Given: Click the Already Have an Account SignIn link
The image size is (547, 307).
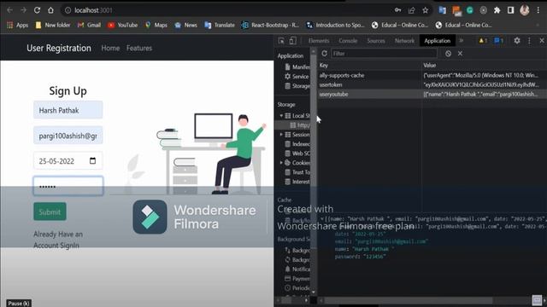Looking at the screenshot, I should (58, 240).
